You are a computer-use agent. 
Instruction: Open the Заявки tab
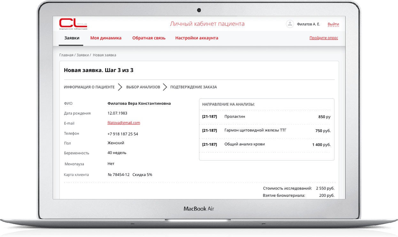(72, 38)
